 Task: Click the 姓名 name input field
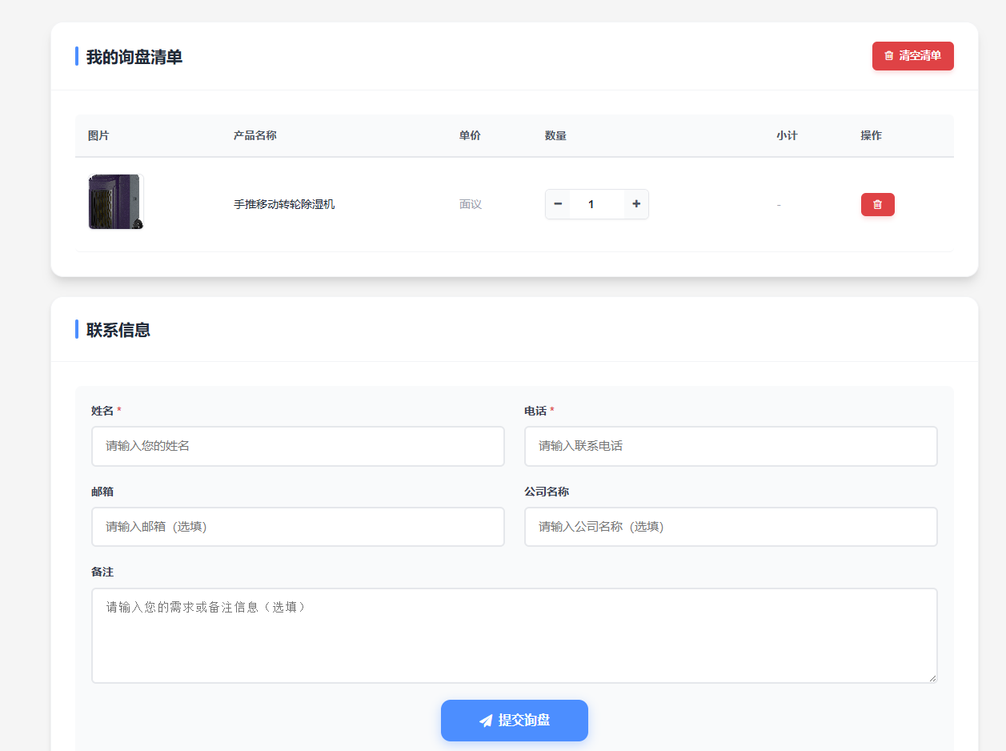(298, 446)
